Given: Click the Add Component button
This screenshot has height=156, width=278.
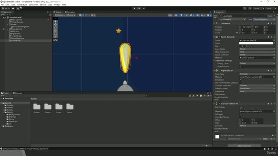Looking at the screenshot, I should (x=244, y=146).
